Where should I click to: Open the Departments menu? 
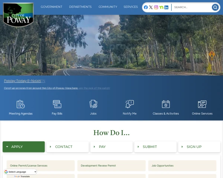pos(80,7)
